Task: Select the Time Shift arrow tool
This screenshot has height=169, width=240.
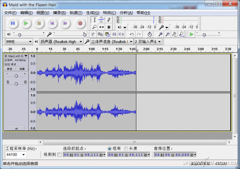Action: (x=102, y=27)
